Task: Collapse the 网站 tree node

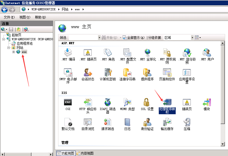Action: pos(9,48)
